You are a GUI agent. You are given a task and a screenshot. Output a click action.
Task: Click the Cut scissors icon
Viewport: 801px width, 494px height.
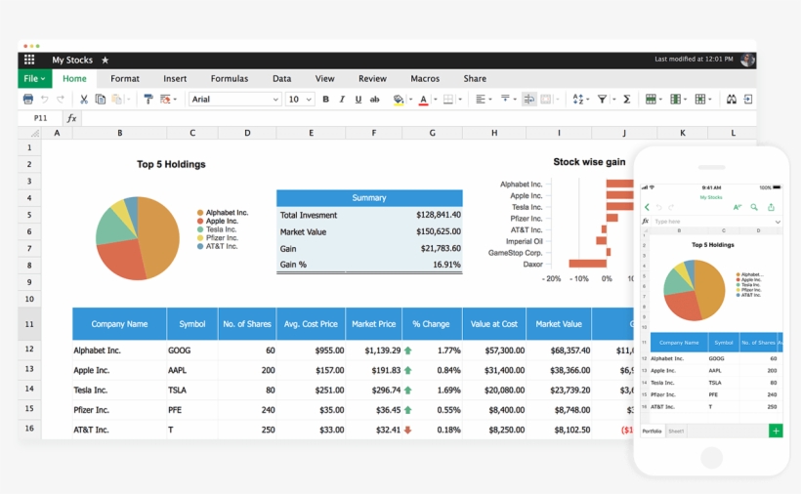(x=84, y=99)
